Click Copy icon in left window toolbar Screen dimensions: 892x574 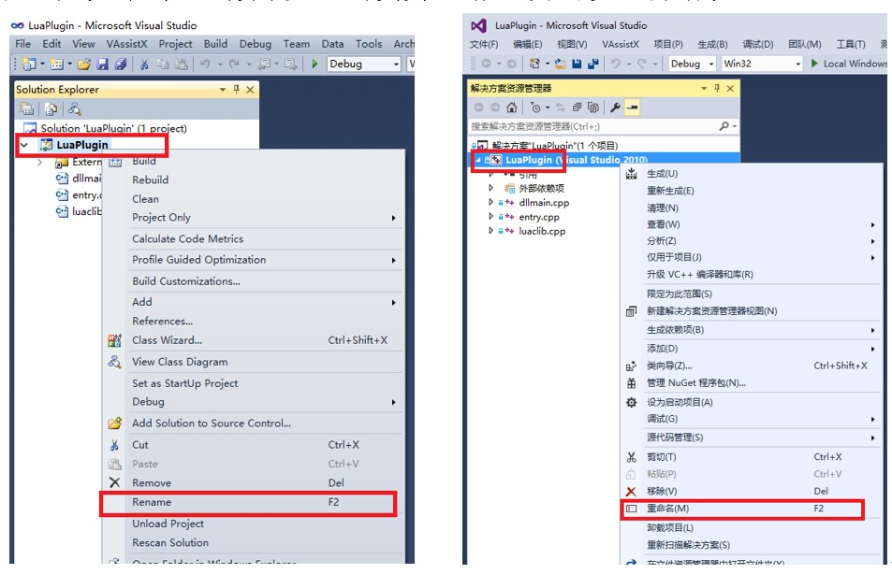[163, 65]
